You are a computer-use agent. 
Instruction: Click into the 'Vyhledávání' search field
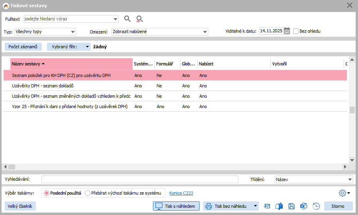[139, 179]
